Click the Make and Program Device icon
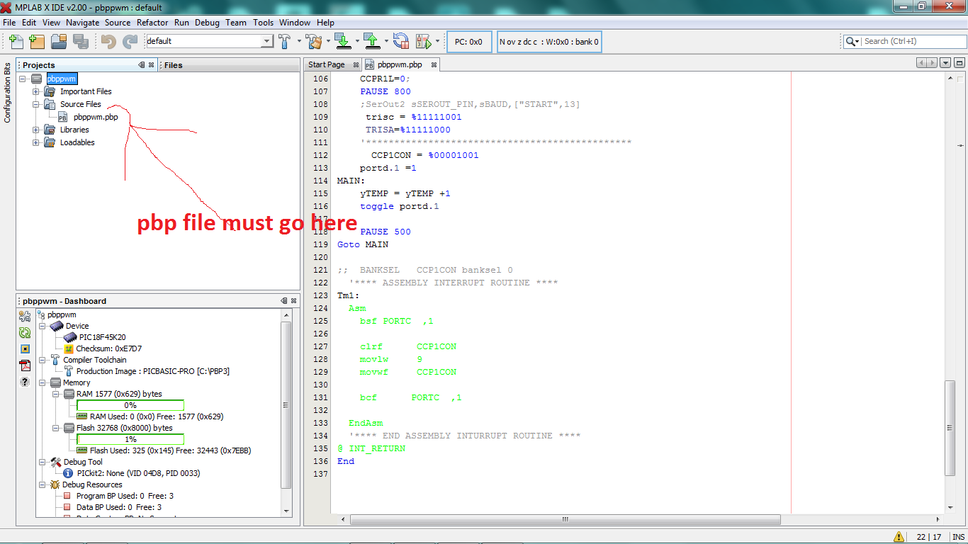Image resolution: width=968 pixels, height=544 pixels. point(342,41)
